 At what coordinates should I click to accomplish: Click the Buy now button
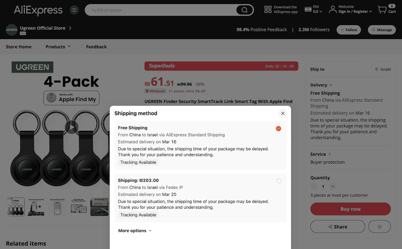[350, 209]
